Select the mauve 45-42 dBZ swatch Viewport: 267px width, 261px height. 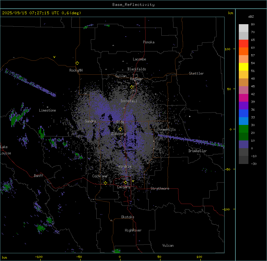(x=243, y=90)
